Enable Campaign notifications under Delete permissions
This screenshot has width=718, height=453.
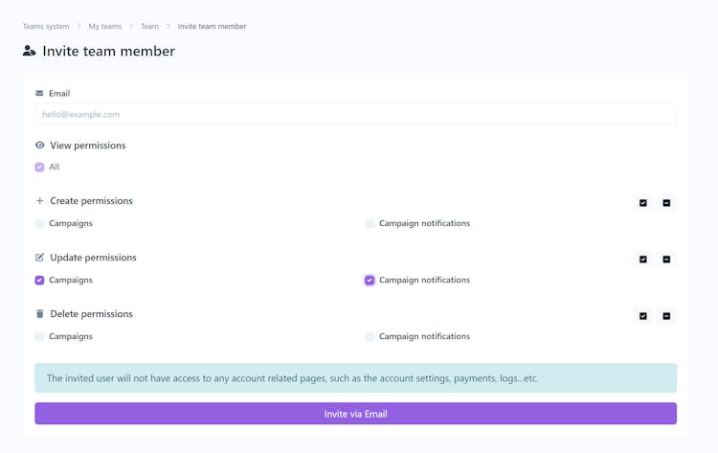tap(370, 337)
